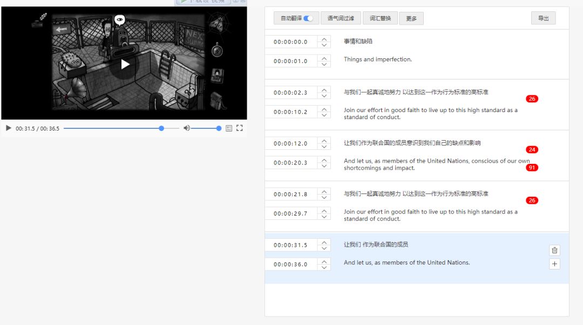Image resolution: width=583 pixels, height=325 pixels.
Task: Decrease the 00:00:29.7 time
Action: coord(324,217)
